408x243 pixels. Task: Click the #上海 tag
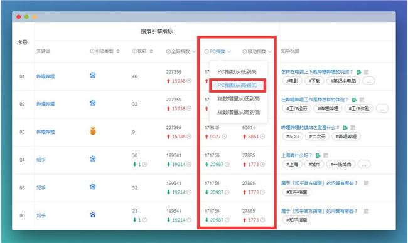coord(293,164)
